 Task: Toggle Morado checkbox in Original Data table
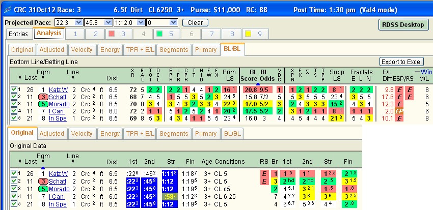click(14, 189)
